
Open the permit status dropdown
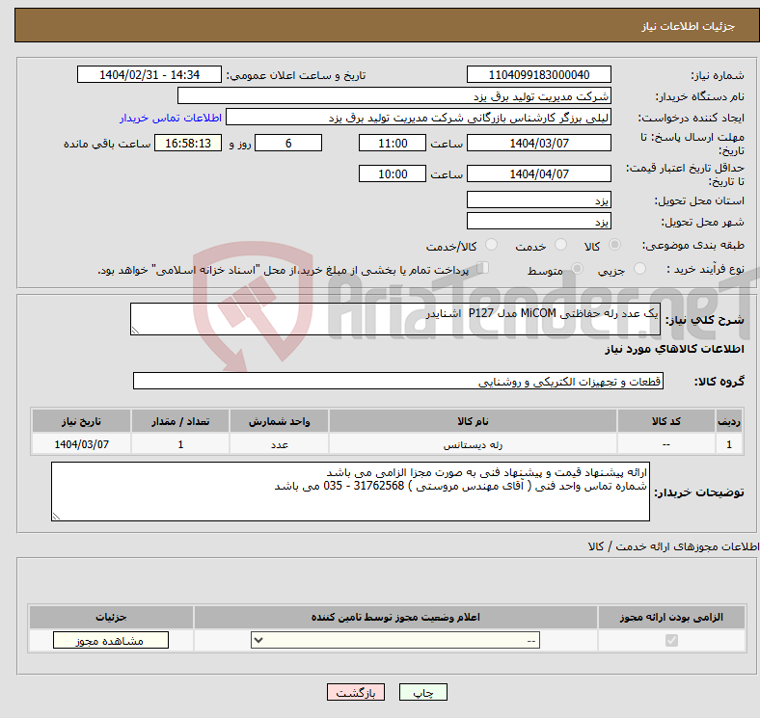[395, 640]
